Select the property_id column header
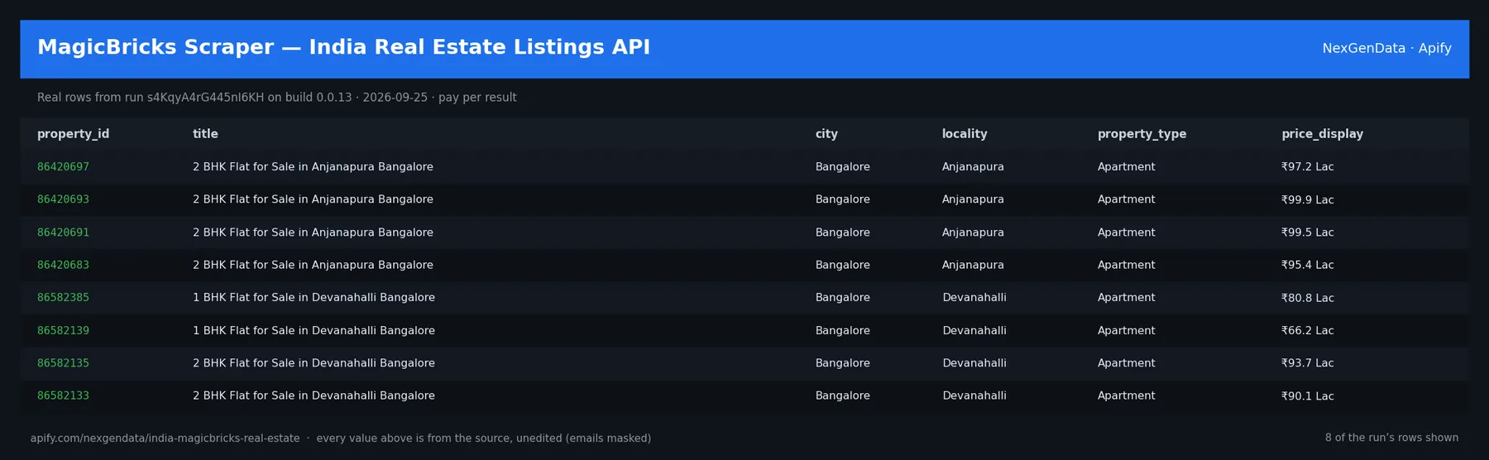1489x460 pixels. tap(73, 134)
